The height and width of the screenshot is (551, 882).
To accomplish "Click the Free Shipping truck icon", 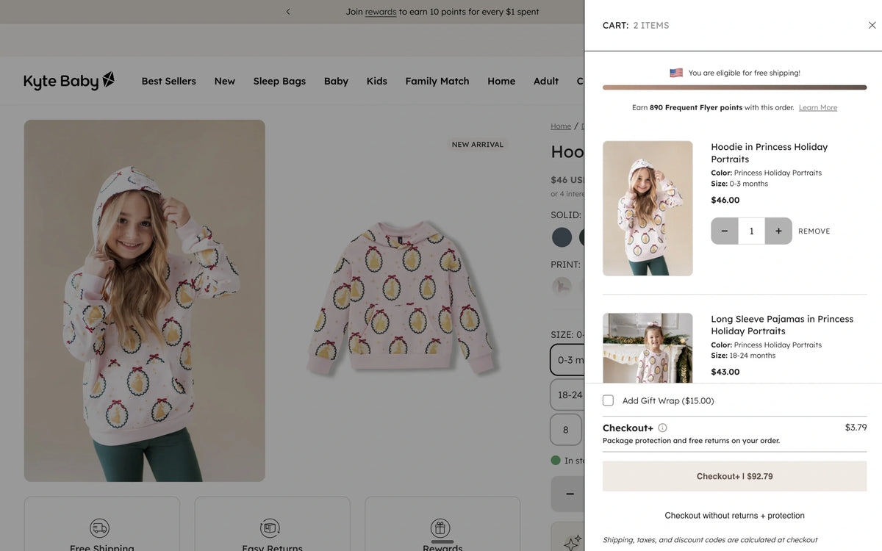I will (99, 528).
